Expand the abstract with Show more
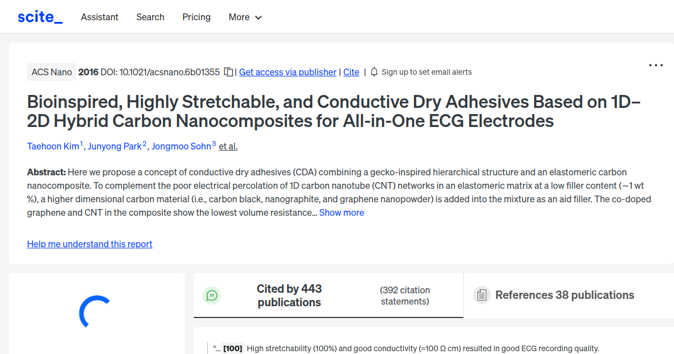Image resolution: width=674 pixels, height=354 pixels. [341, 212]
